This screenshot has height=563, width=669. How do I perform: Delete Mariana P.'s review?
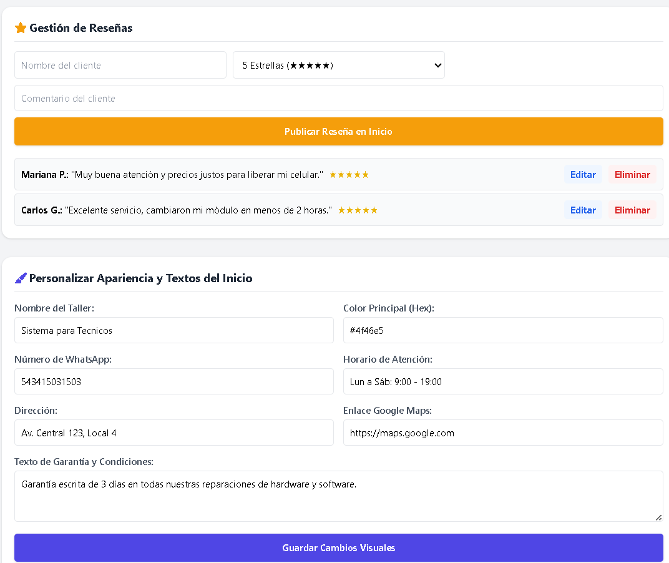coord(632,175)
